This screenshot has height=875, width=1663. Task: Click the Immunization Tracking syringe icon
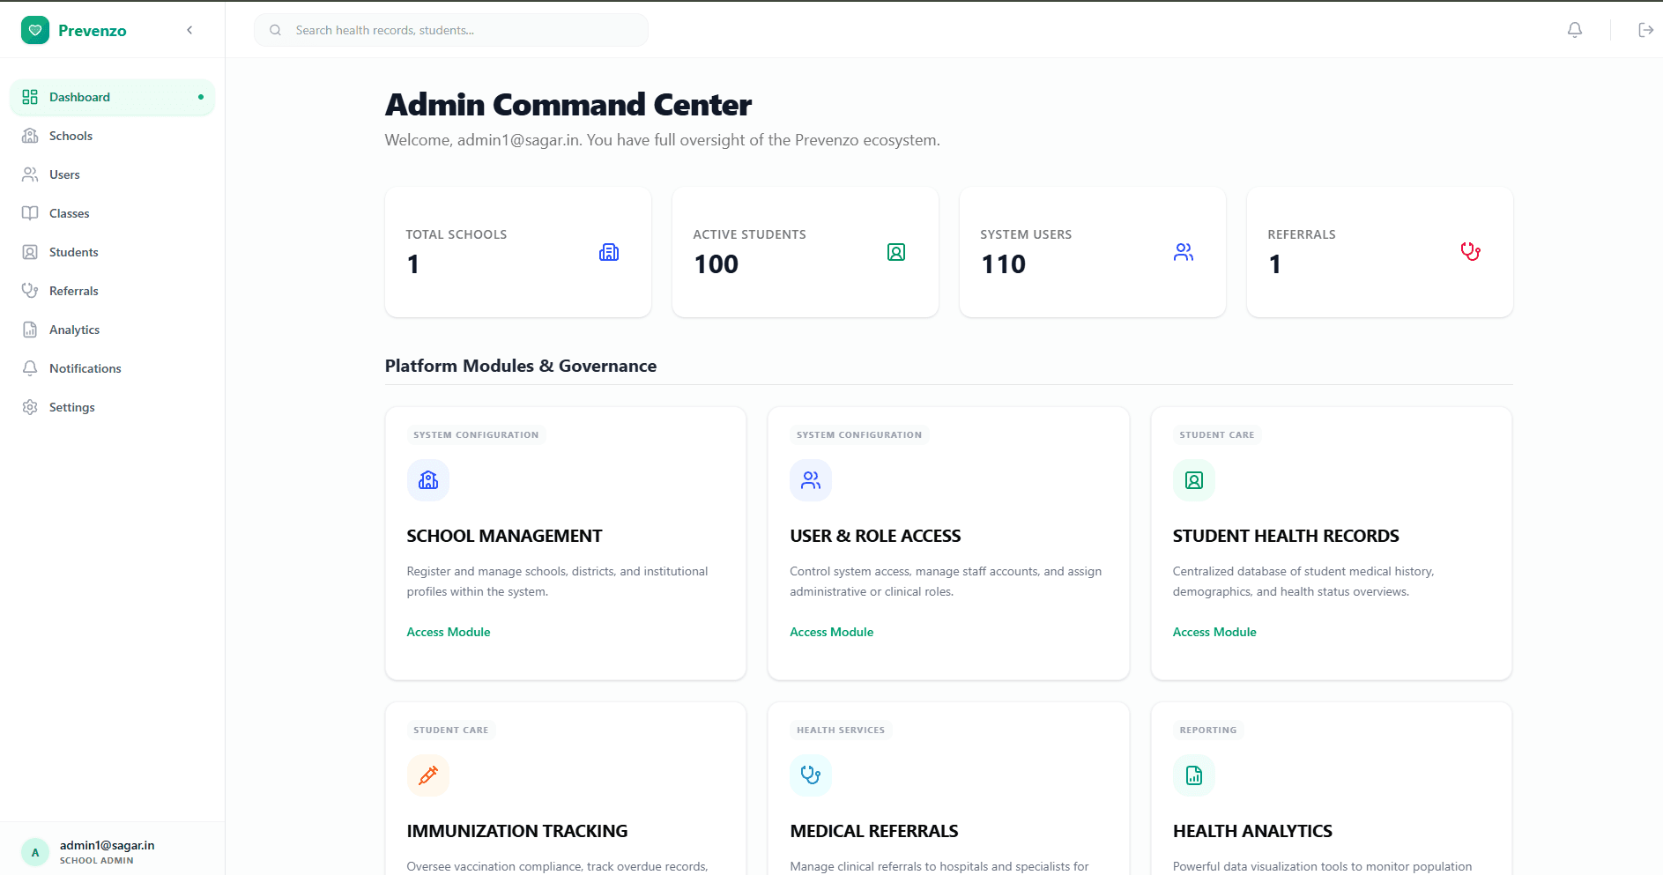tap(428, 775)
